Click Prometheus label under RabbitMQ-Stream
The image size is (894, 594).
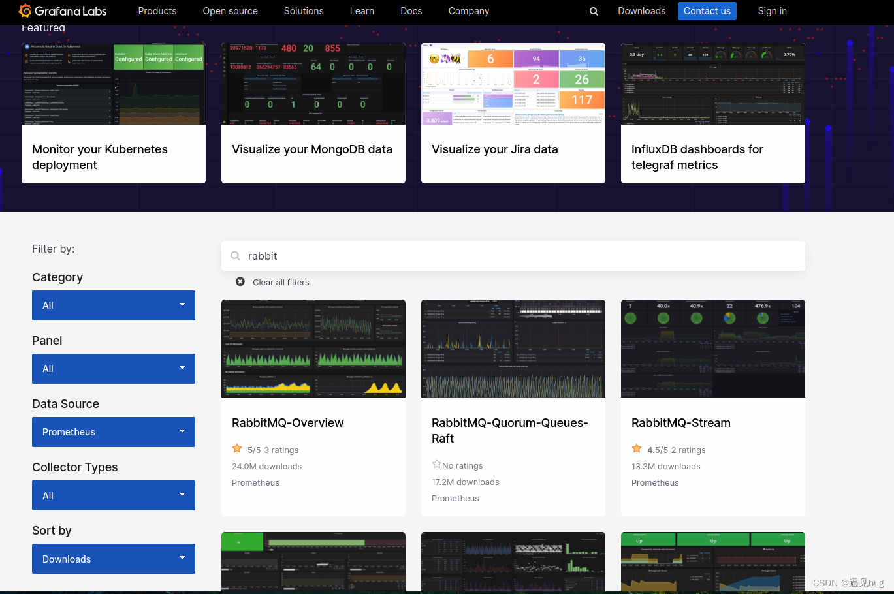click(656, 483)
